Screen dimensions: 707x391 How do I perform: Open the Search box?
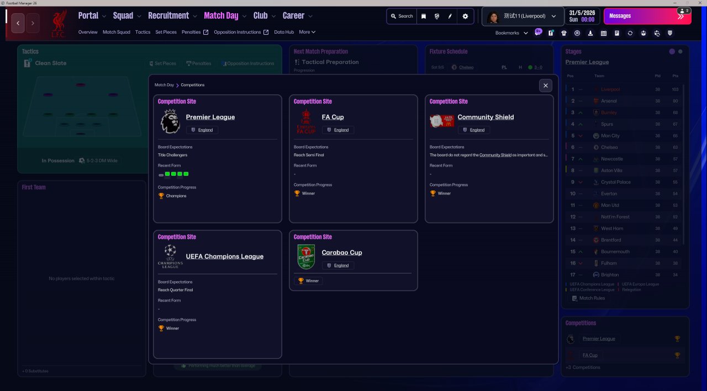[402, 17]
